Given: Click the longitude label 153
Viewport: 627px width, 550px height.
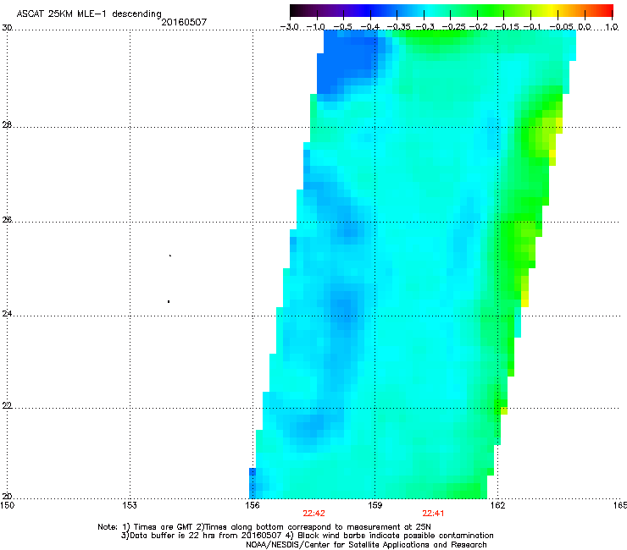Looking at the screenshot, I should pyautogui.click(x=130, y=505).
